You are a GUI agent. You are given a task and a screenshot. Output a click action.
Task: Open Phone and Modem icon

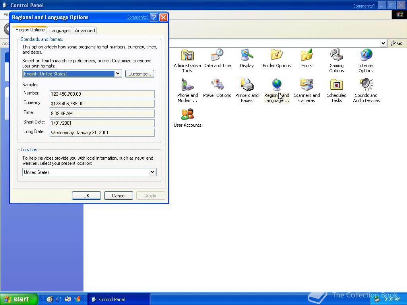(x=188, y=85)
